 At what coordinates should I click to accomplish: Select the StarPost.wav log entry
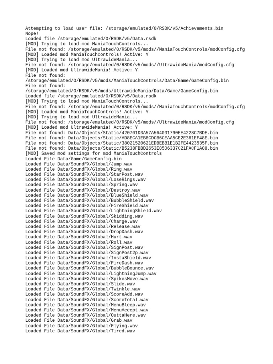coord(84,174)
